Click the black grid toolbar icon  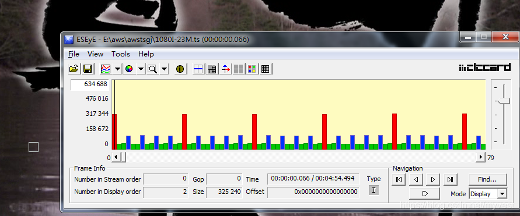point(265,69)
